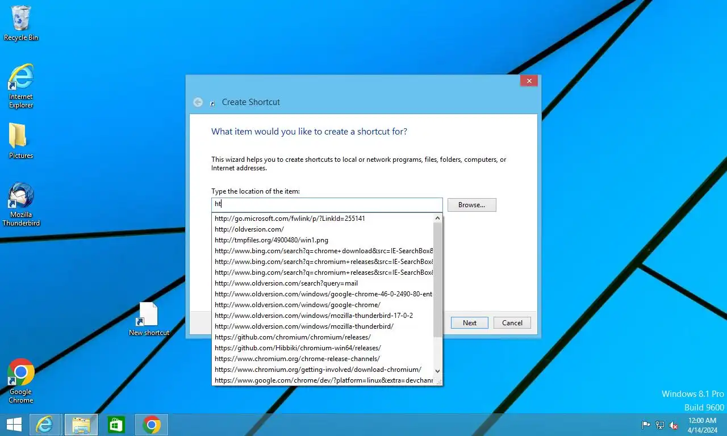Select suggestion oldversion.com/windows/google-chrome/
727x436 pixels.
pyautogui.click(x=323, y=305)
